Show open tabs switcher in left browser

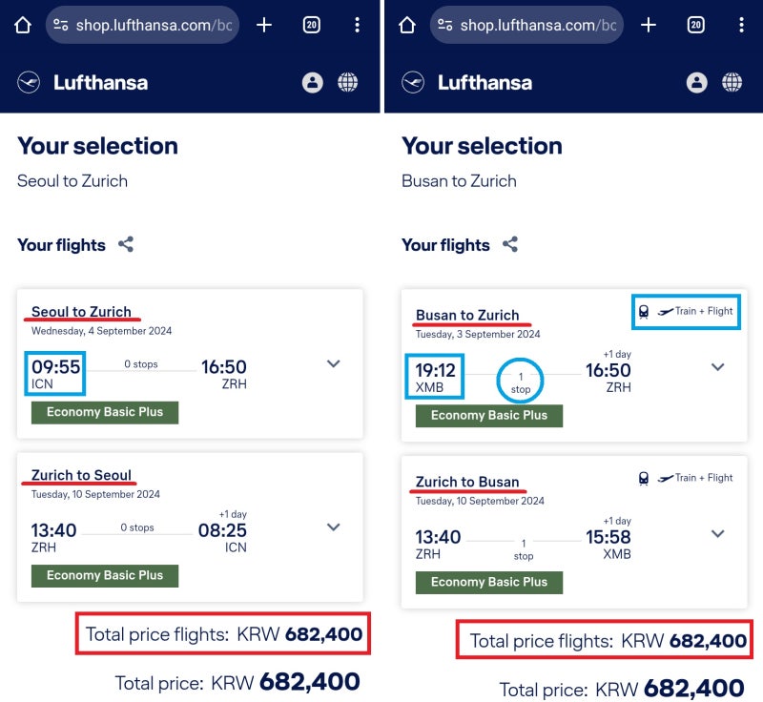coord(312,26)
